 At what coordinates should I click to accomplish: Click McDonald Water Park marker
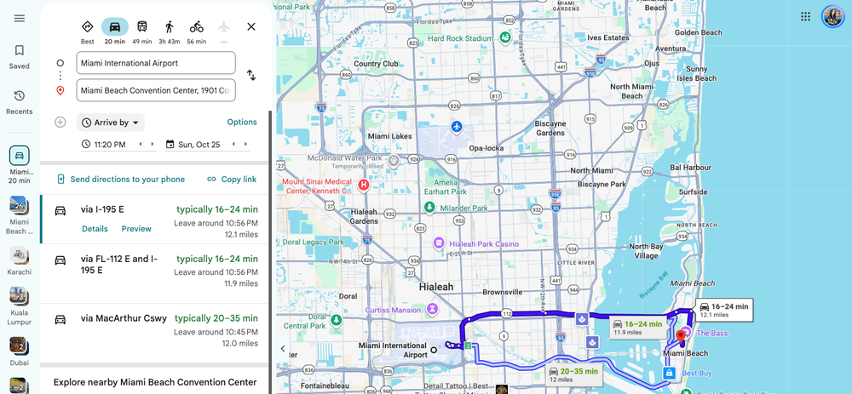click(394, 161)
